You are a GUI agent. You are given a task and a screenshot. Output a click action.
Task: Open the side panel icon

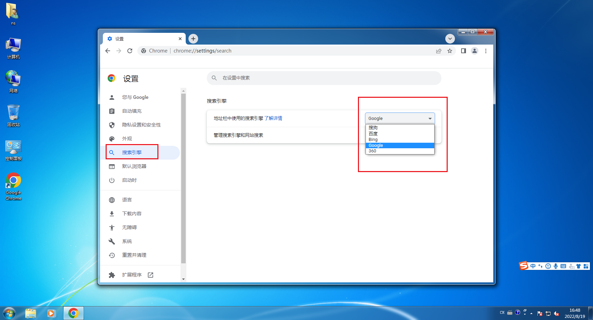point(464,51)
